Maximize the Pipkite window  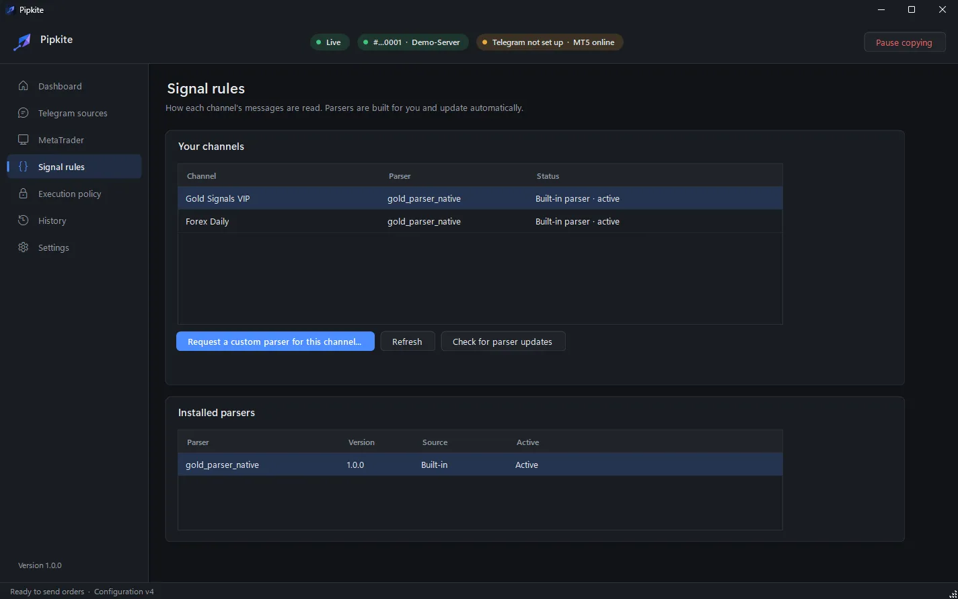(x=912, y=9)
